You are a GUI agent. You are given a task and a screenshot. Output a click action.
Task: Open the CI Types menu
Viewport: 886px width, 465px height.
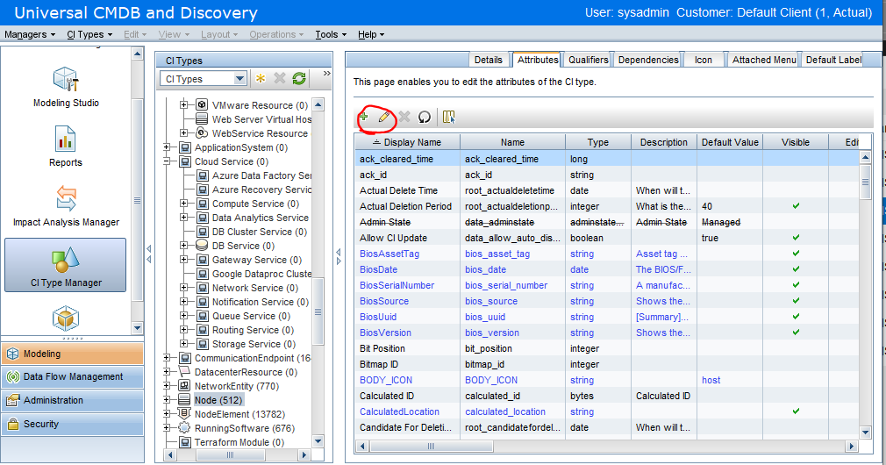(x=89, y=34)
